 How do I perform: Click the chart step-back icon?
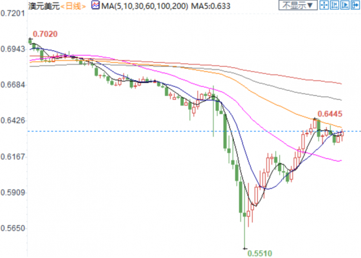coord(335,5)
